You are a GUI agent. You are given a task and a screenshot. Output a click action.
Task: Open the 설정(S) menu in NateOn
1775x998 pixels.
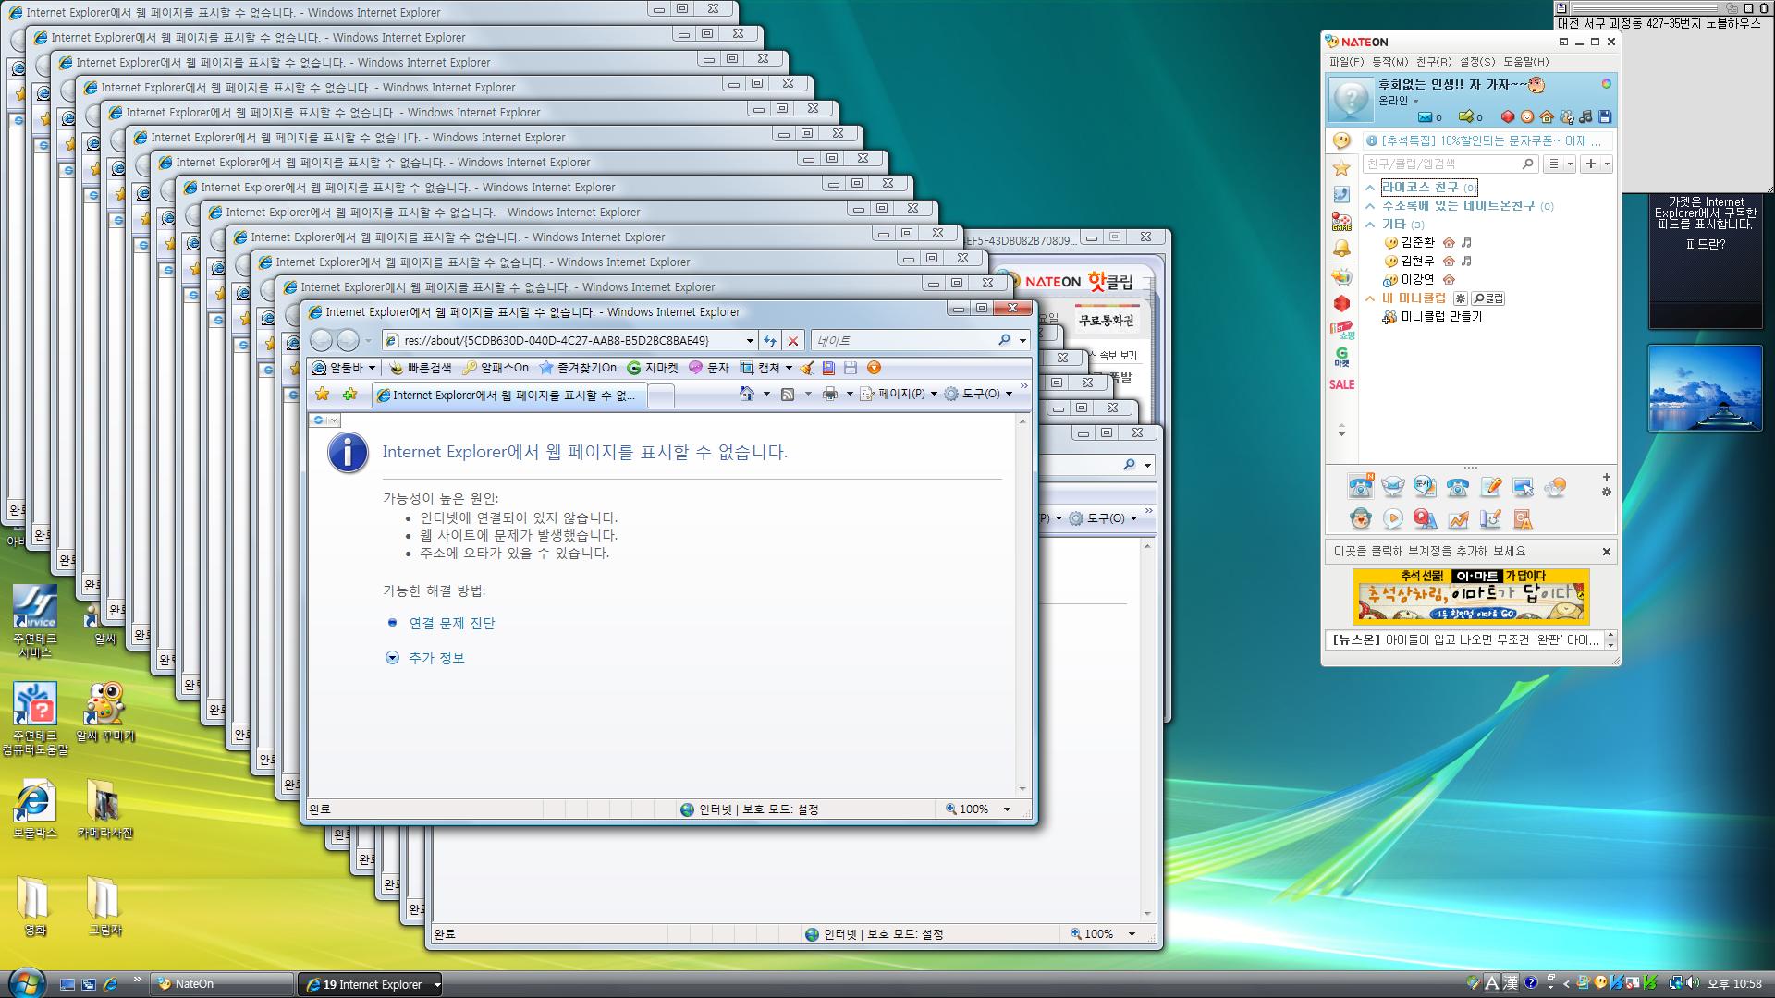1477,62
